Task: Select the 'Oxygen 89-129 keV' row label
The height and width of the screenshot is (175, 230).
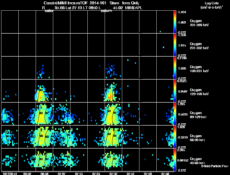Action: (198, 115)
